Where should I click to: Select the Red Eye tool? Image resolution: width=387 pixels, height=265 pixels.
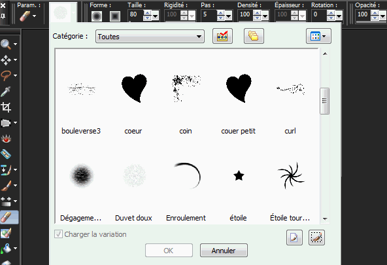tap(6, 139)
